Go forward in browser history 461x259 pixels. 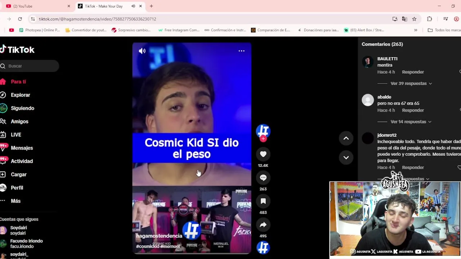coord(9,19)
